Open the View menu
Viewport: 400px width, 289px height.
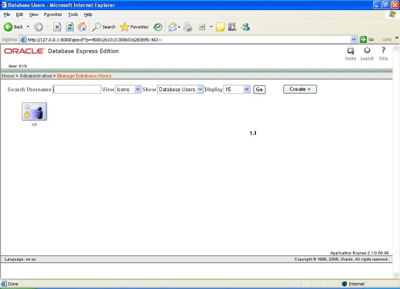click(x=33, y=14)
